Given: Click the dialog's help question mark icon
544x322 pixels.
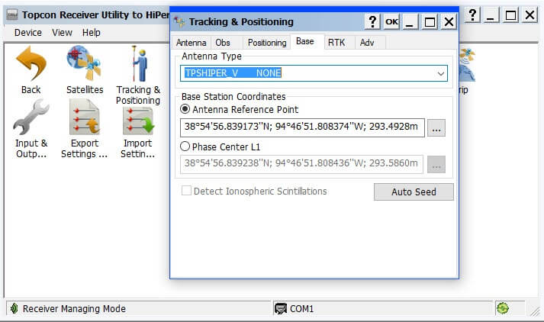Looking at the screenshot, I should (x=372, y=22).
